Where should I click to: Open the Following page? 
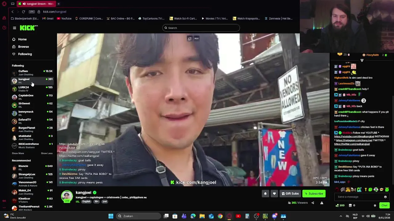22,54
